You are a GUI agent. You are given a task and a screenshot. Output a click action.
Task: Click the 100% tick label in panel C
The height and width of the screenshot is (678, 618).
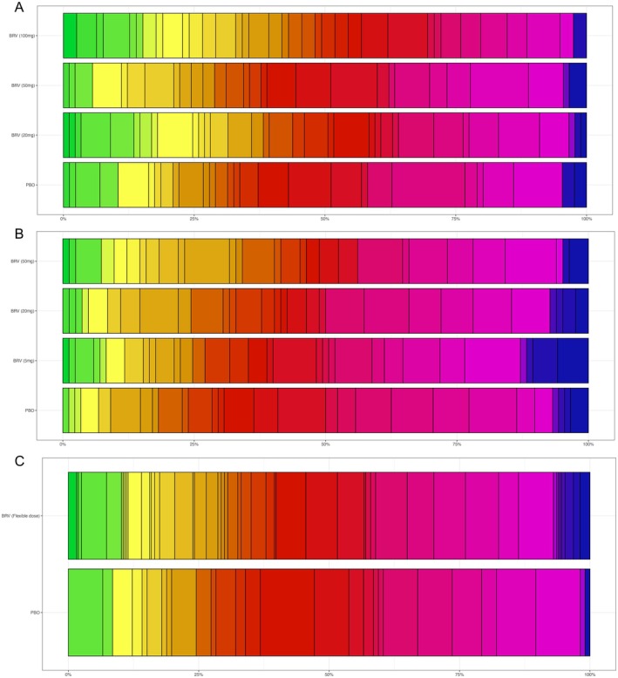click(590, 675)
